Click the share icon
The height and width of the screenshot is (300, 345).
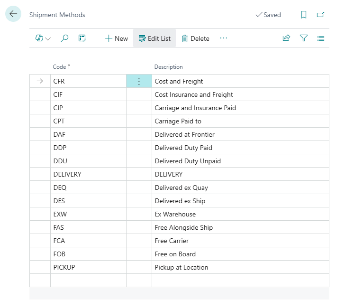click(286, 38)
